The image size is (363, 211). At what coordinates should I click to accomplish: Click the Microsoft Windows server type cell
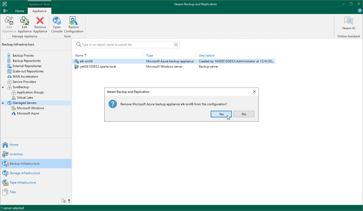tap(164, 67)
